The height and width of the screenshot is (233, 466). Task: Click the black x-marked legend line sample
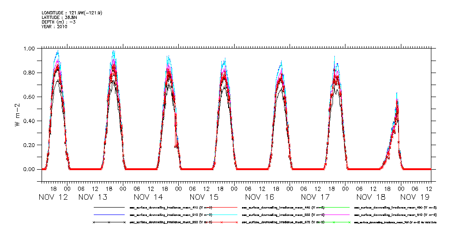tap(109, 222)
